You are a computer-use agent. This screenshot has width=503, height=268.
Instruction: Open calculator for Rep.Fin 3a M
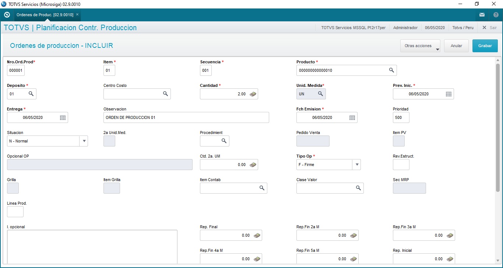pos(450,235)
